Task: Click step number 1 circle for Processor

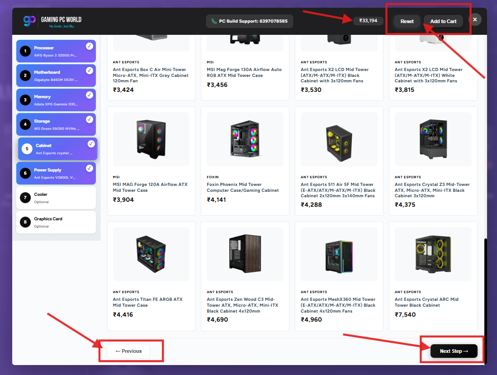Action: [x=25, y=51]
